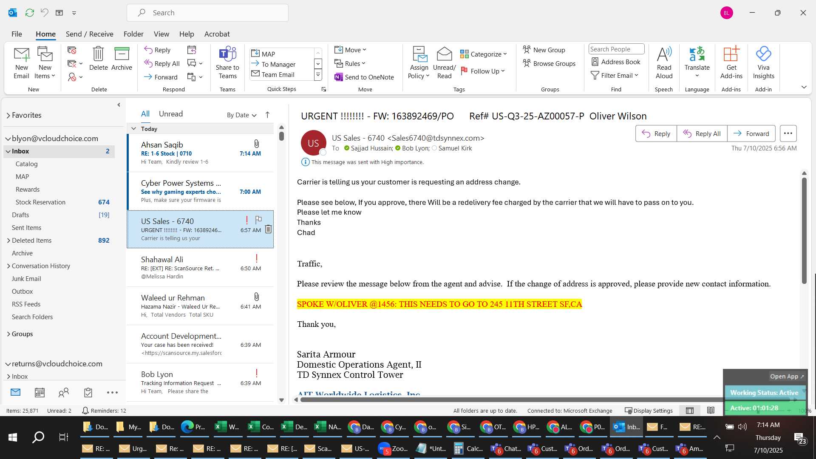Collapse the ribbon with chevron

(804, 87)
